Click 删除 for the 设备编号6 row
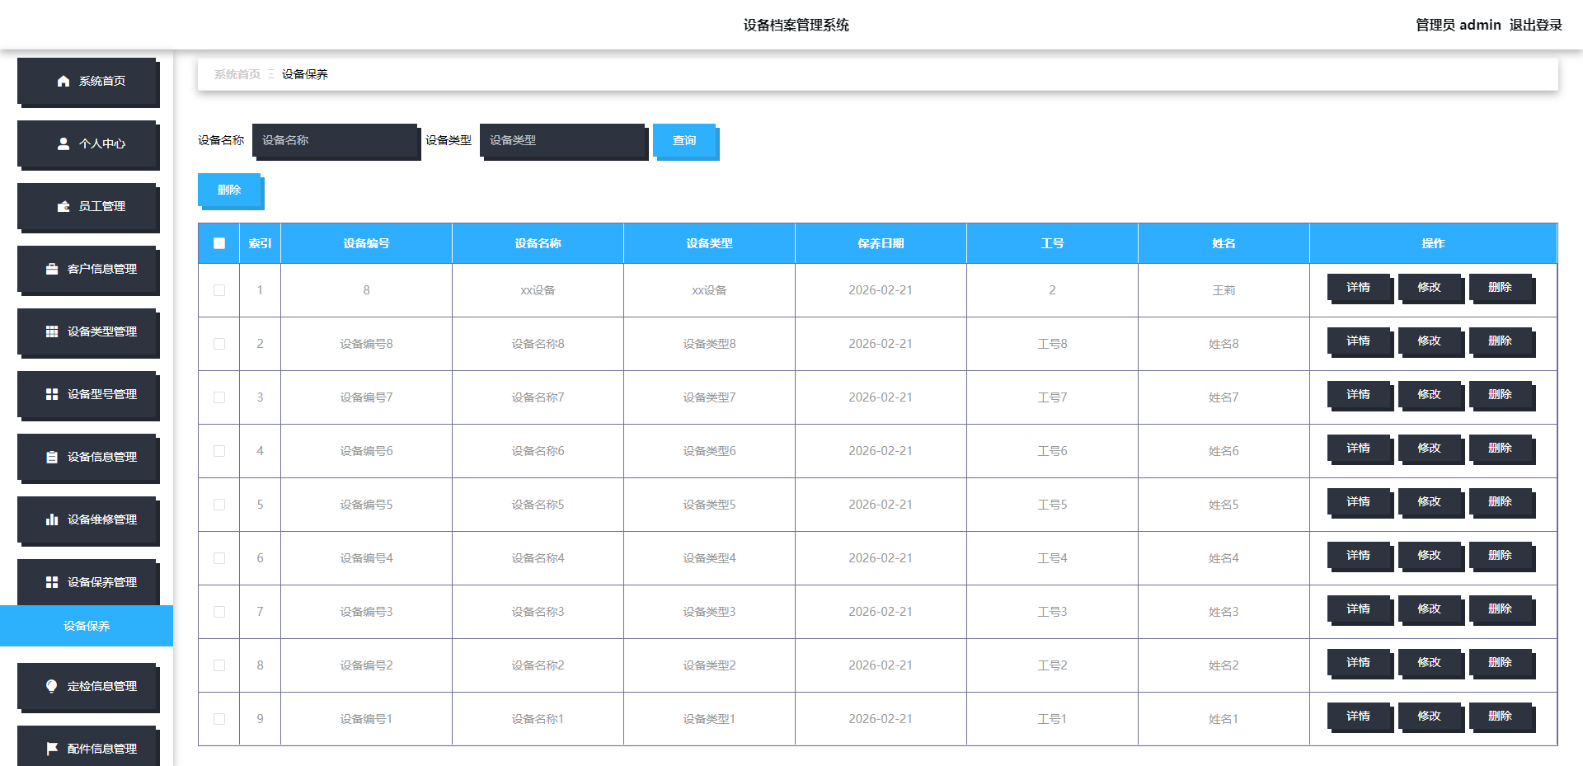The width and height of the screenshot is (1583, 766). coord(1501,449)
